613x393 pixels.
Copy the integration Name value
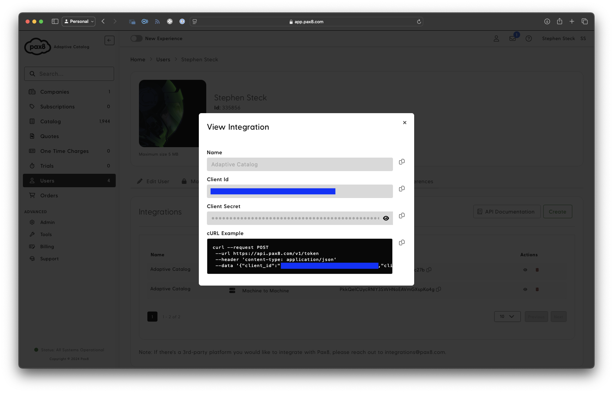point(402,162)
